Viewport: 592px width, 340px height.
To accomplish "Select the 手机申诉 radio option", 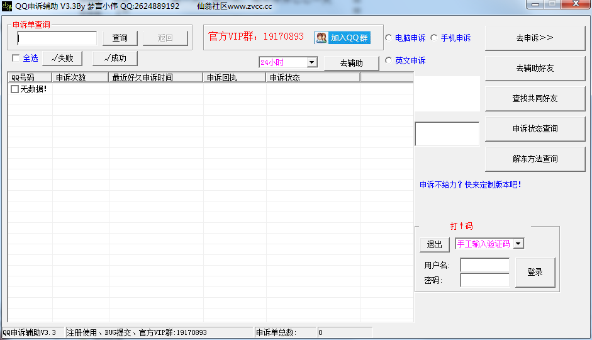I will tap(434, 38).
